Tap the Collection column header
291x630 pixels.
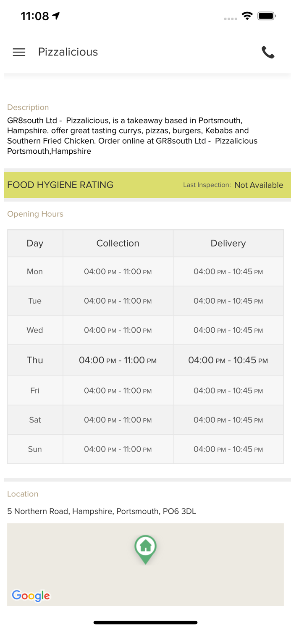118,243
